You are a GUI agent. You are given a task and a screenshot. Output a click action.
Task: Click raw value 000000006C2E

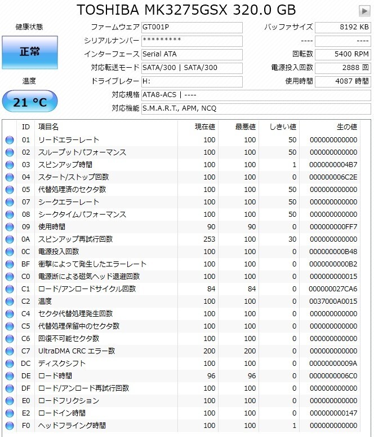pyautogui.click(x=333, y=177)
